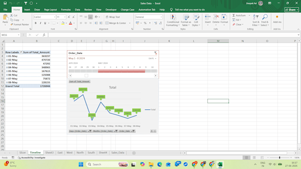Open Format as Table

[x=185, y=20]
